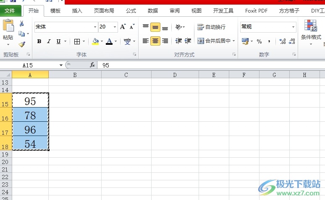The image size is (325, 200).
Task: Toggle horizontal center alignment
Action: click(155, 41)
